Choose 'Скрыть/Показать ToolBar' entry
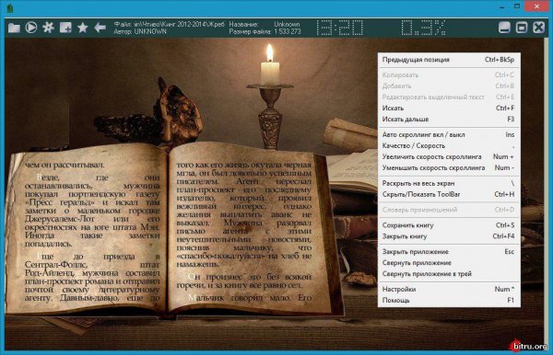The image size is (553, 355). coord(449,194)
